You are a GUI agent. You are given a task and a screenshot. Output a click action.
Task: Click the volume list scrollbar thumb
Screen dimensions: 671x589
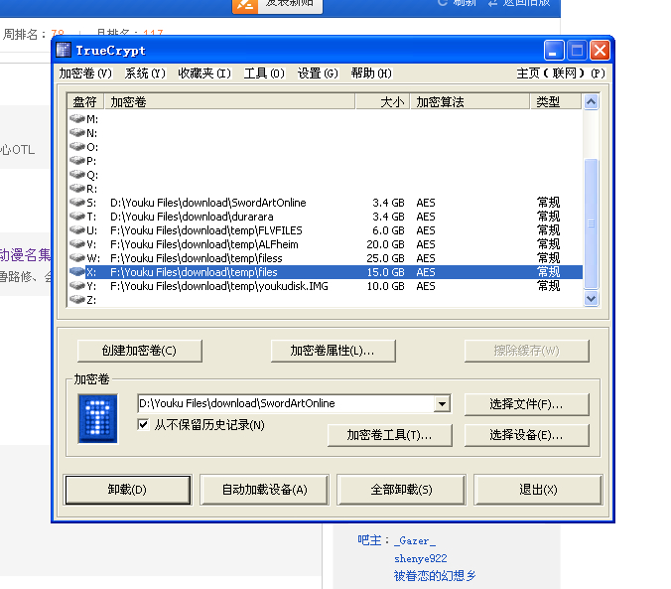(x=591, y=223)
